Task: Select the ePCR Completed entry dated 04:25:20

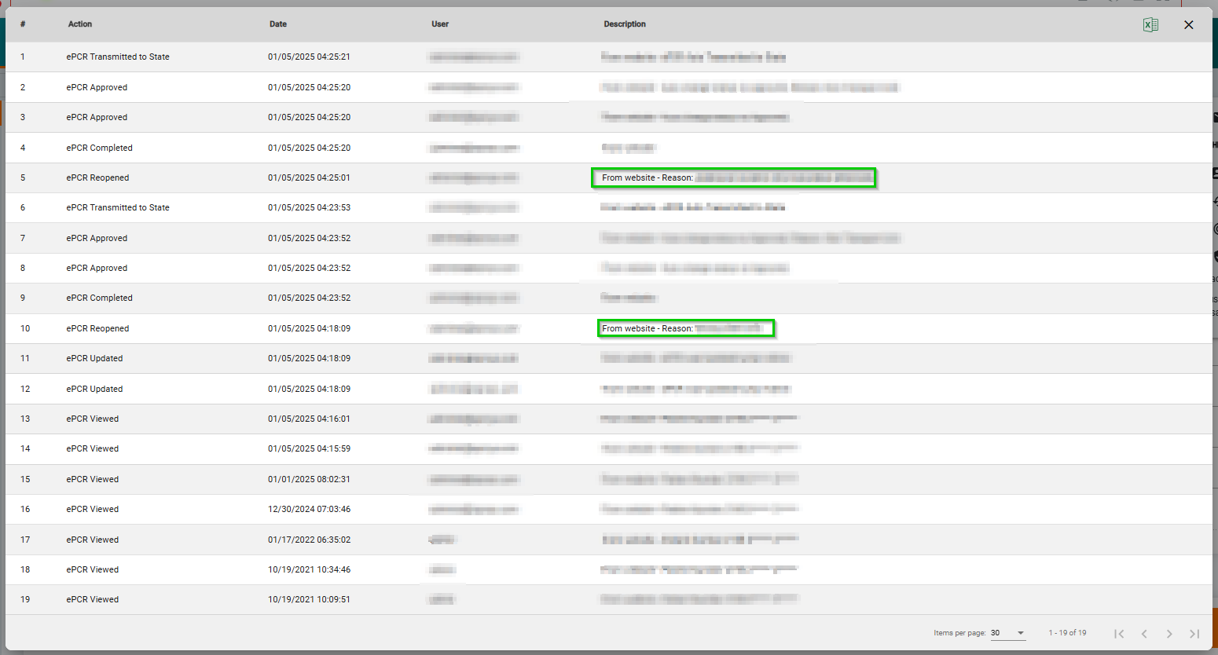Action: tap(100, 148)
